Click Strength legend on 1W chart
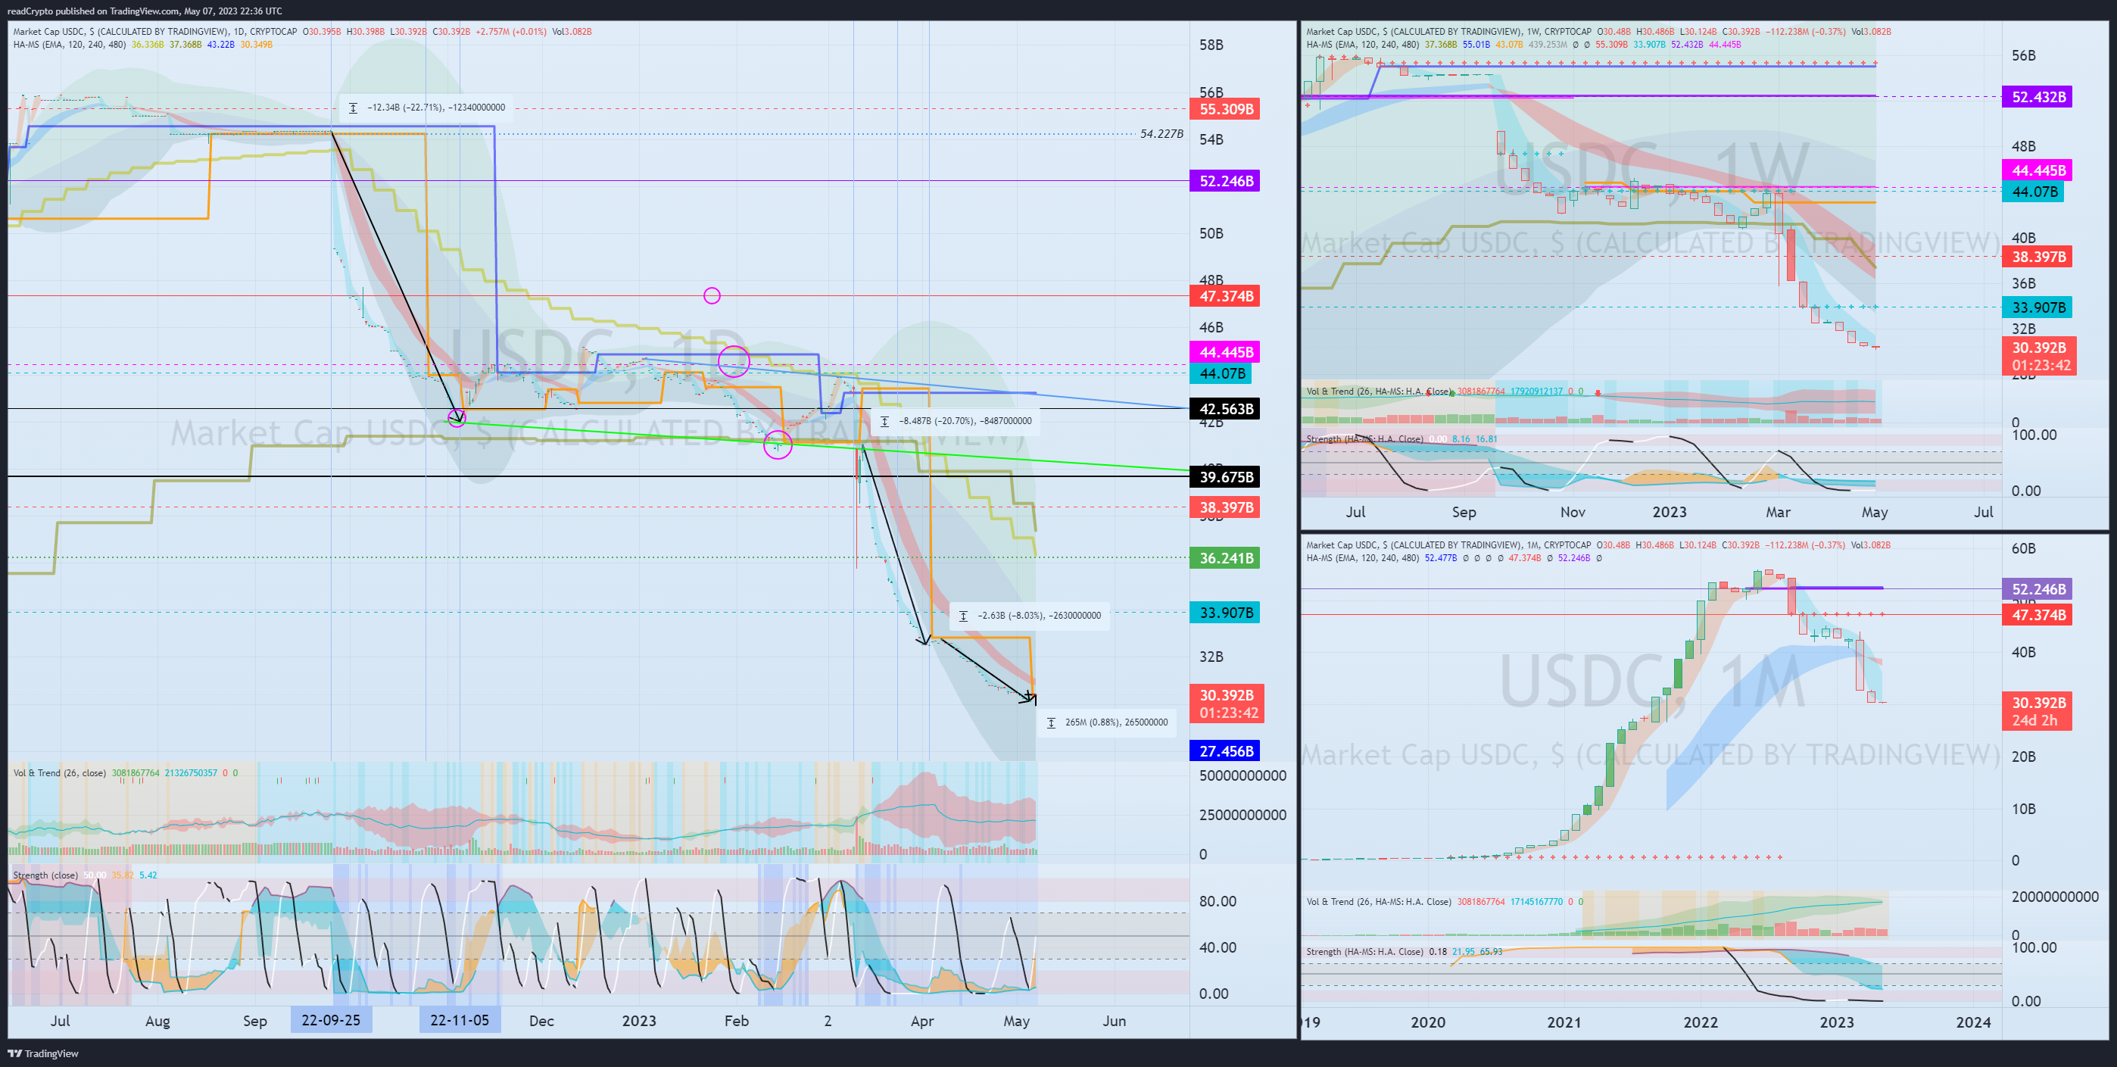 (x=1365, y=439)
